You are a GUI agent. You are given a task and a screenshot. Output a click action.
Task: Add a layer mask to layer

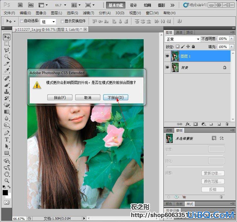click(195, 124)
